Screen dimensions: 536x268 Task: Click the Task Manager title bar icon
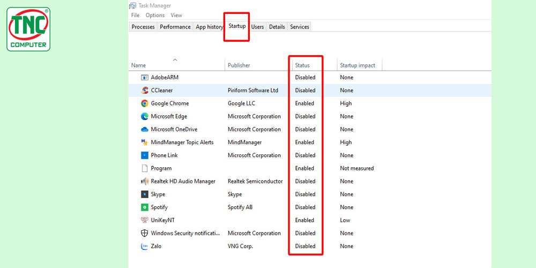tap(132, 5)
